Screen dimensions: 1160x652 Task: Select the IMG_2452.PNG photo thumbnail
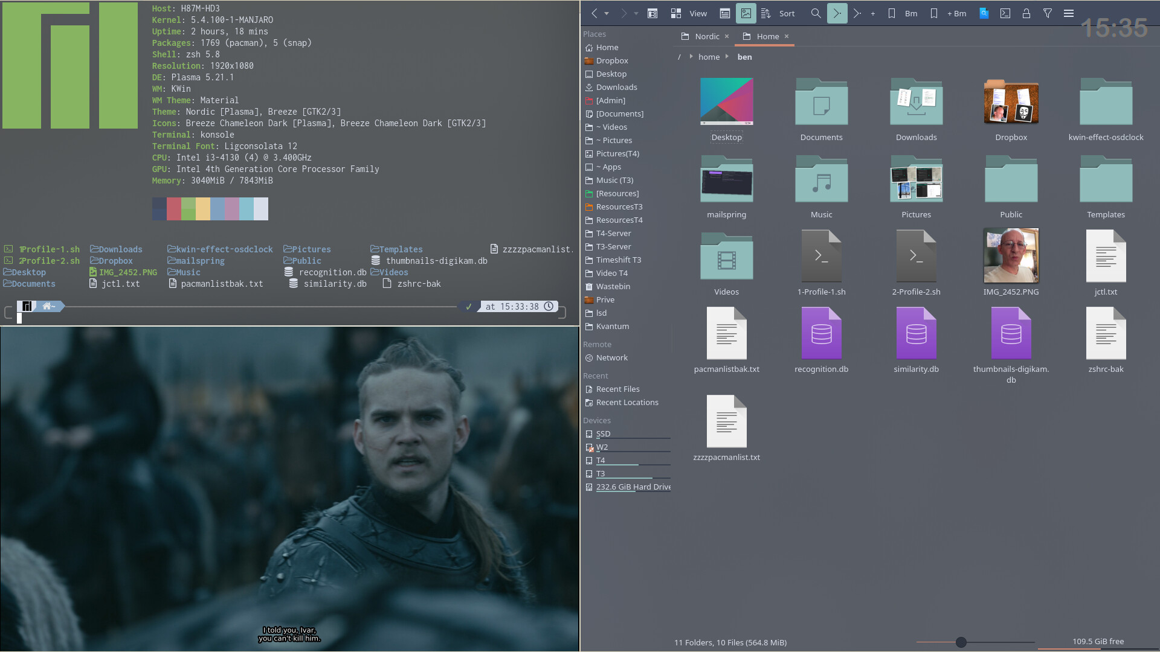click(1011, 256)
